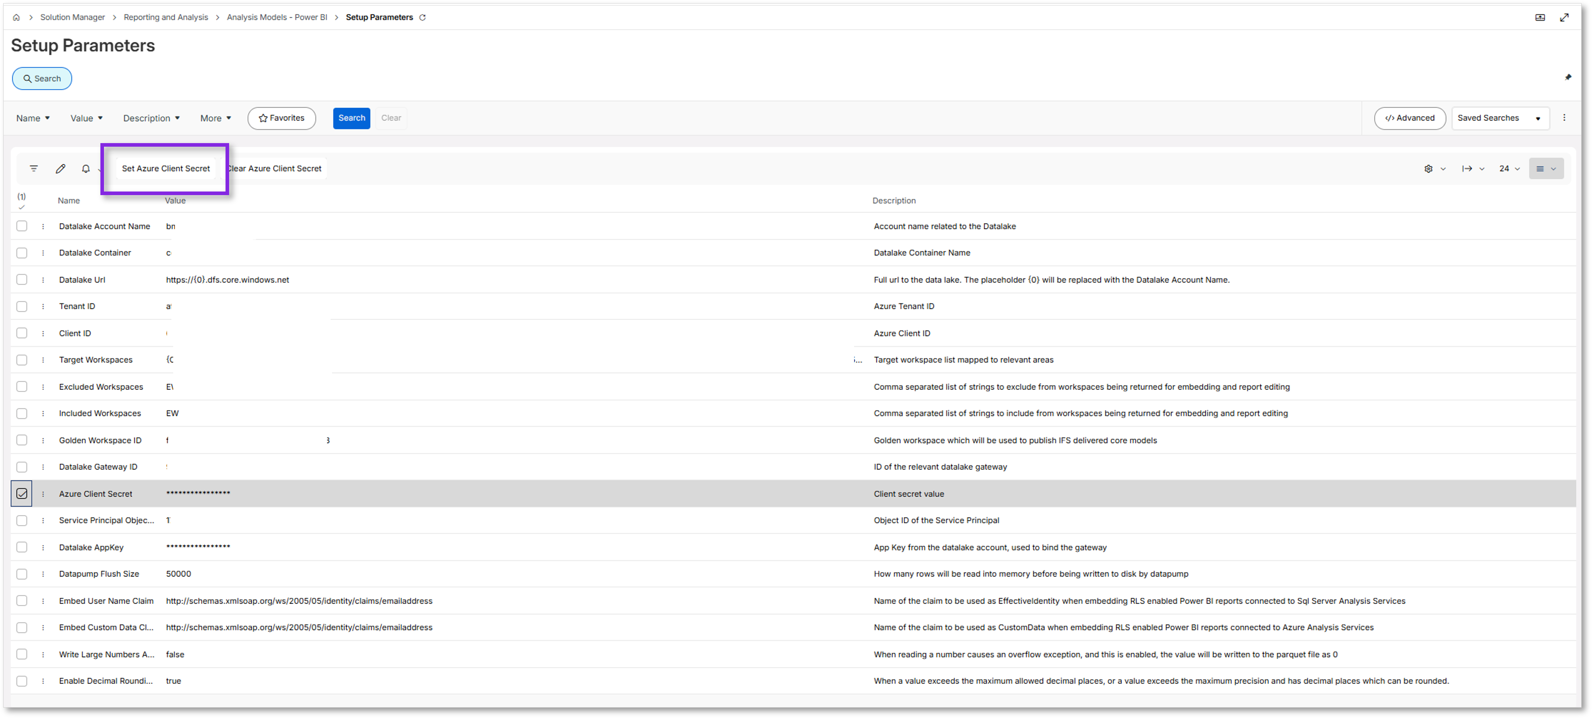Sort by the Name column header
Viewport: 1592px width, 718px height.
coord(68,201)
